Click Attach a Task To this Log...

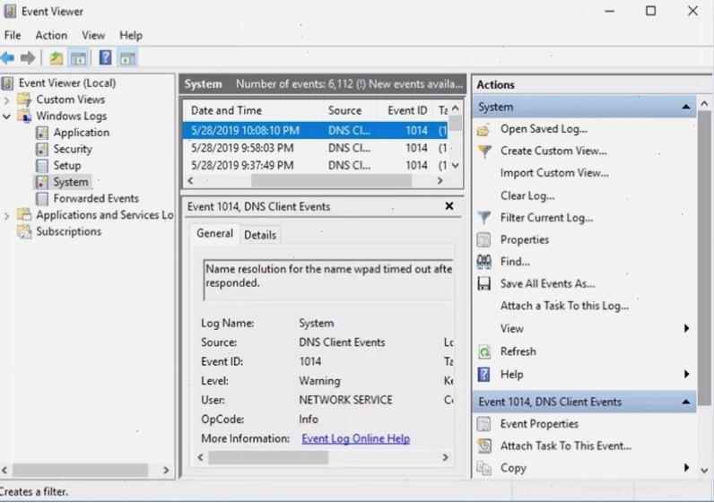click(x=564, y=306)
